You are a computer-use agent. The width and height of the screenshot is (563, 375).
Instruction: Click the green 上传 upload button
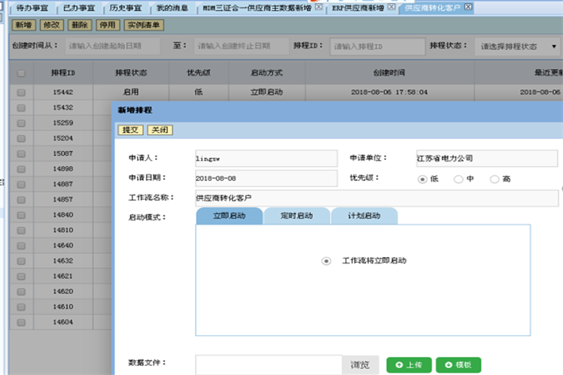(409, 364)
